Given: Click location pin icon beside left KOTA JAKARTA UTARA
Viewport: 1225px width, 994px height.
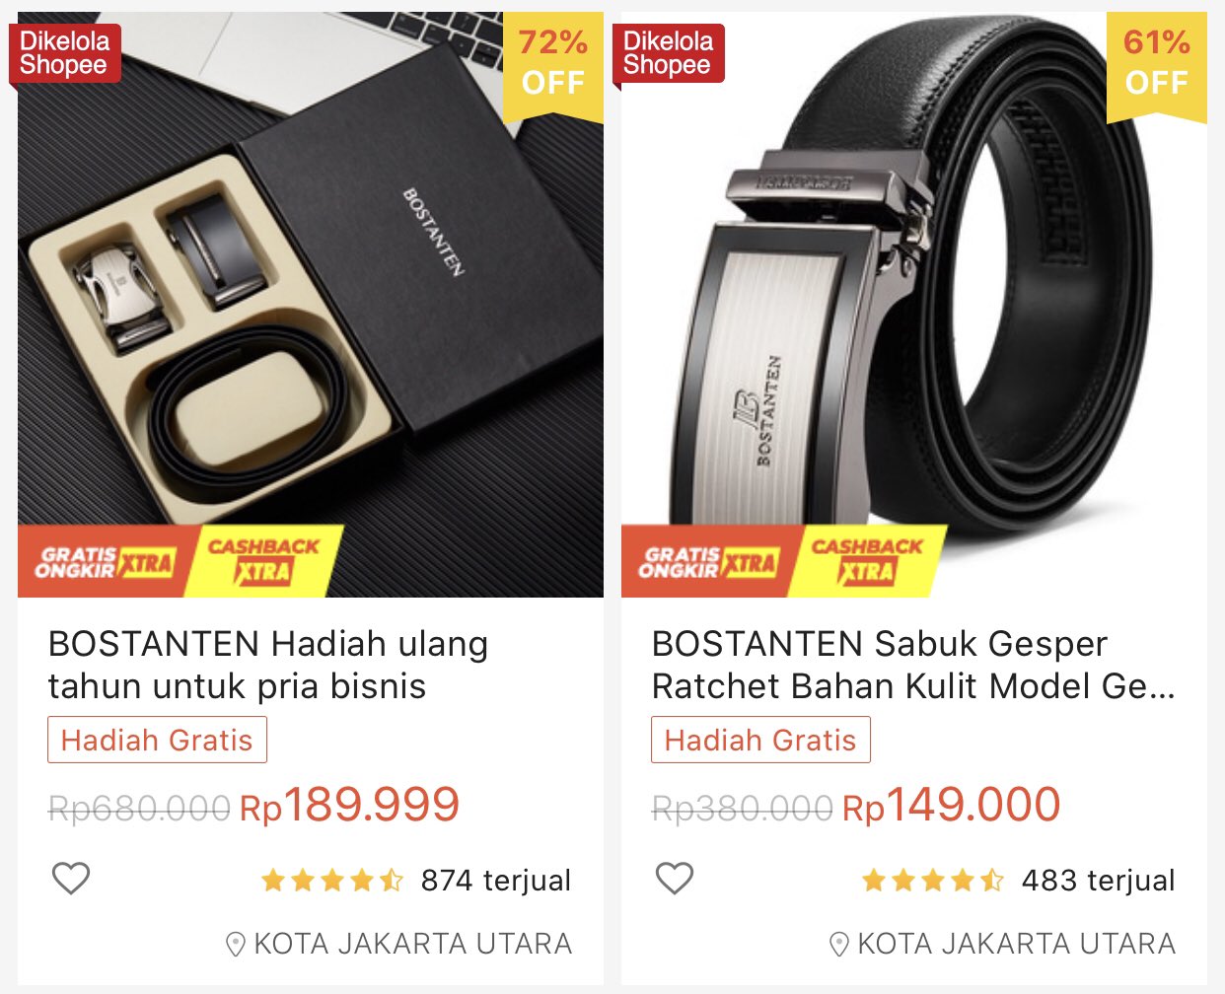Looking at the screenshot, I should [236, 944].
